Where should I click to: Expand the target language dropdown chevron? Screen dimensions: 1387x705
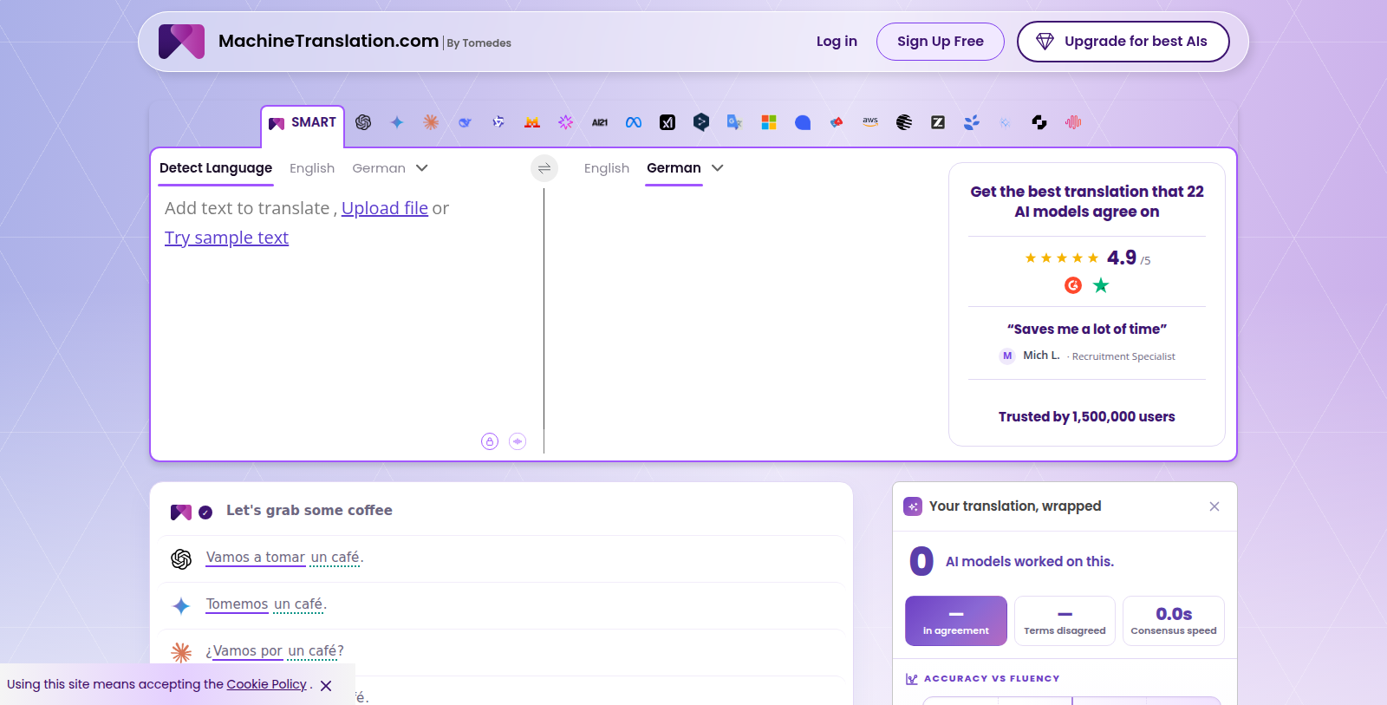[718, 168]
